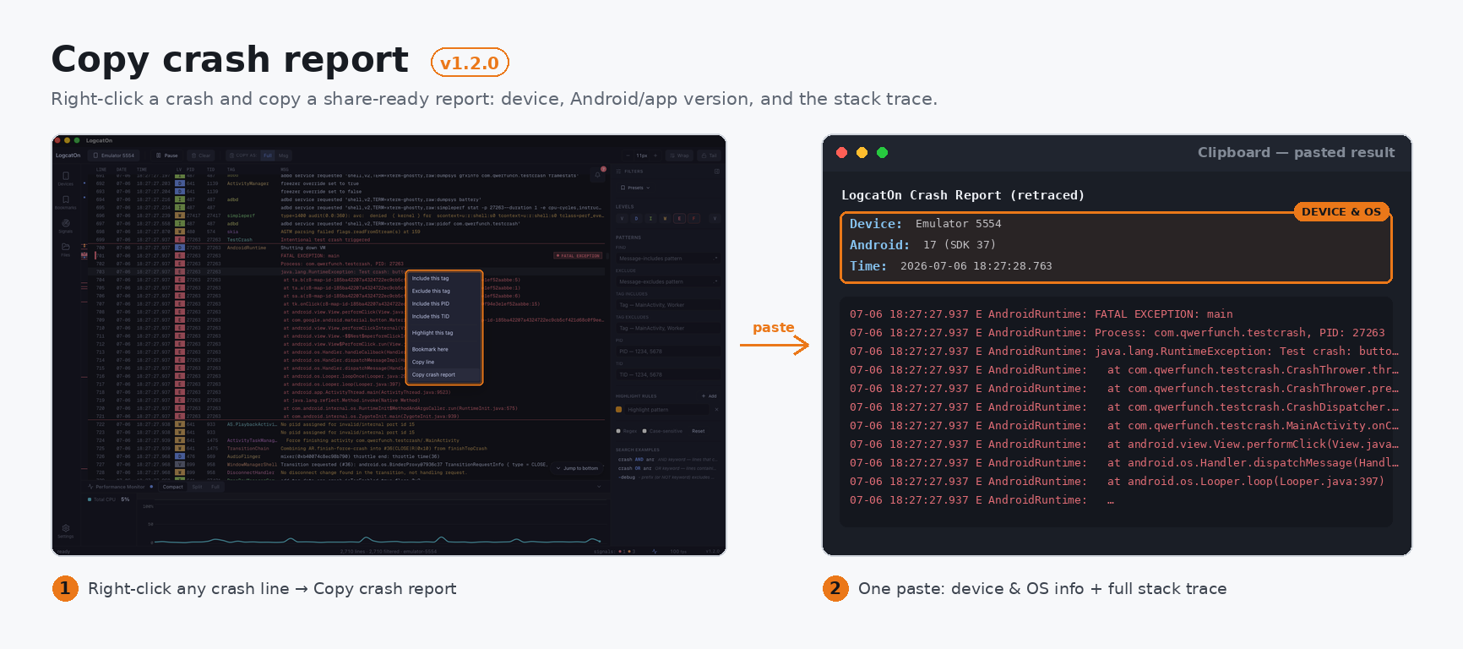The height and width of the screenshot is (649, 1463).
Task: Click the TID filter field
Action: pyautogui.click(x=668, y=374)
